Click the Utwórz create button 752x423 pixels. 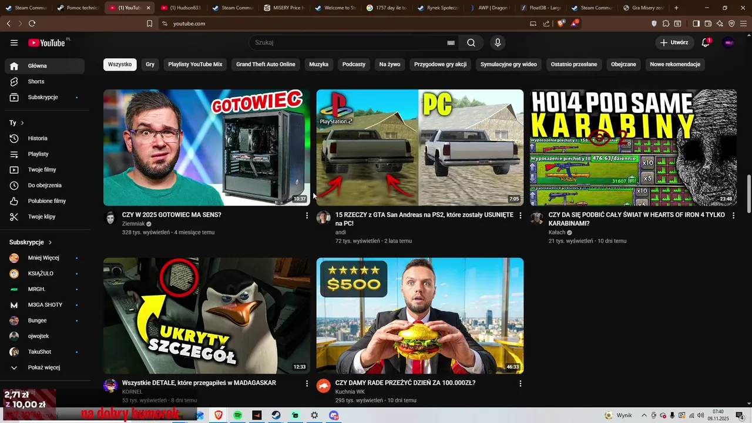[674, 42]
